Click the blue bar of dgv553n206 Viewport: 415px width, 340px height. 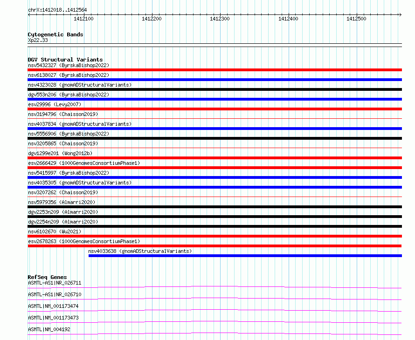(214, 99)
